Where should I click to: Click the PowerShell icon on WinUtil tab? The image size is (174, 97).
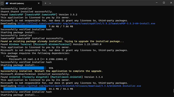pyautogui.click(x=7, y=3)
